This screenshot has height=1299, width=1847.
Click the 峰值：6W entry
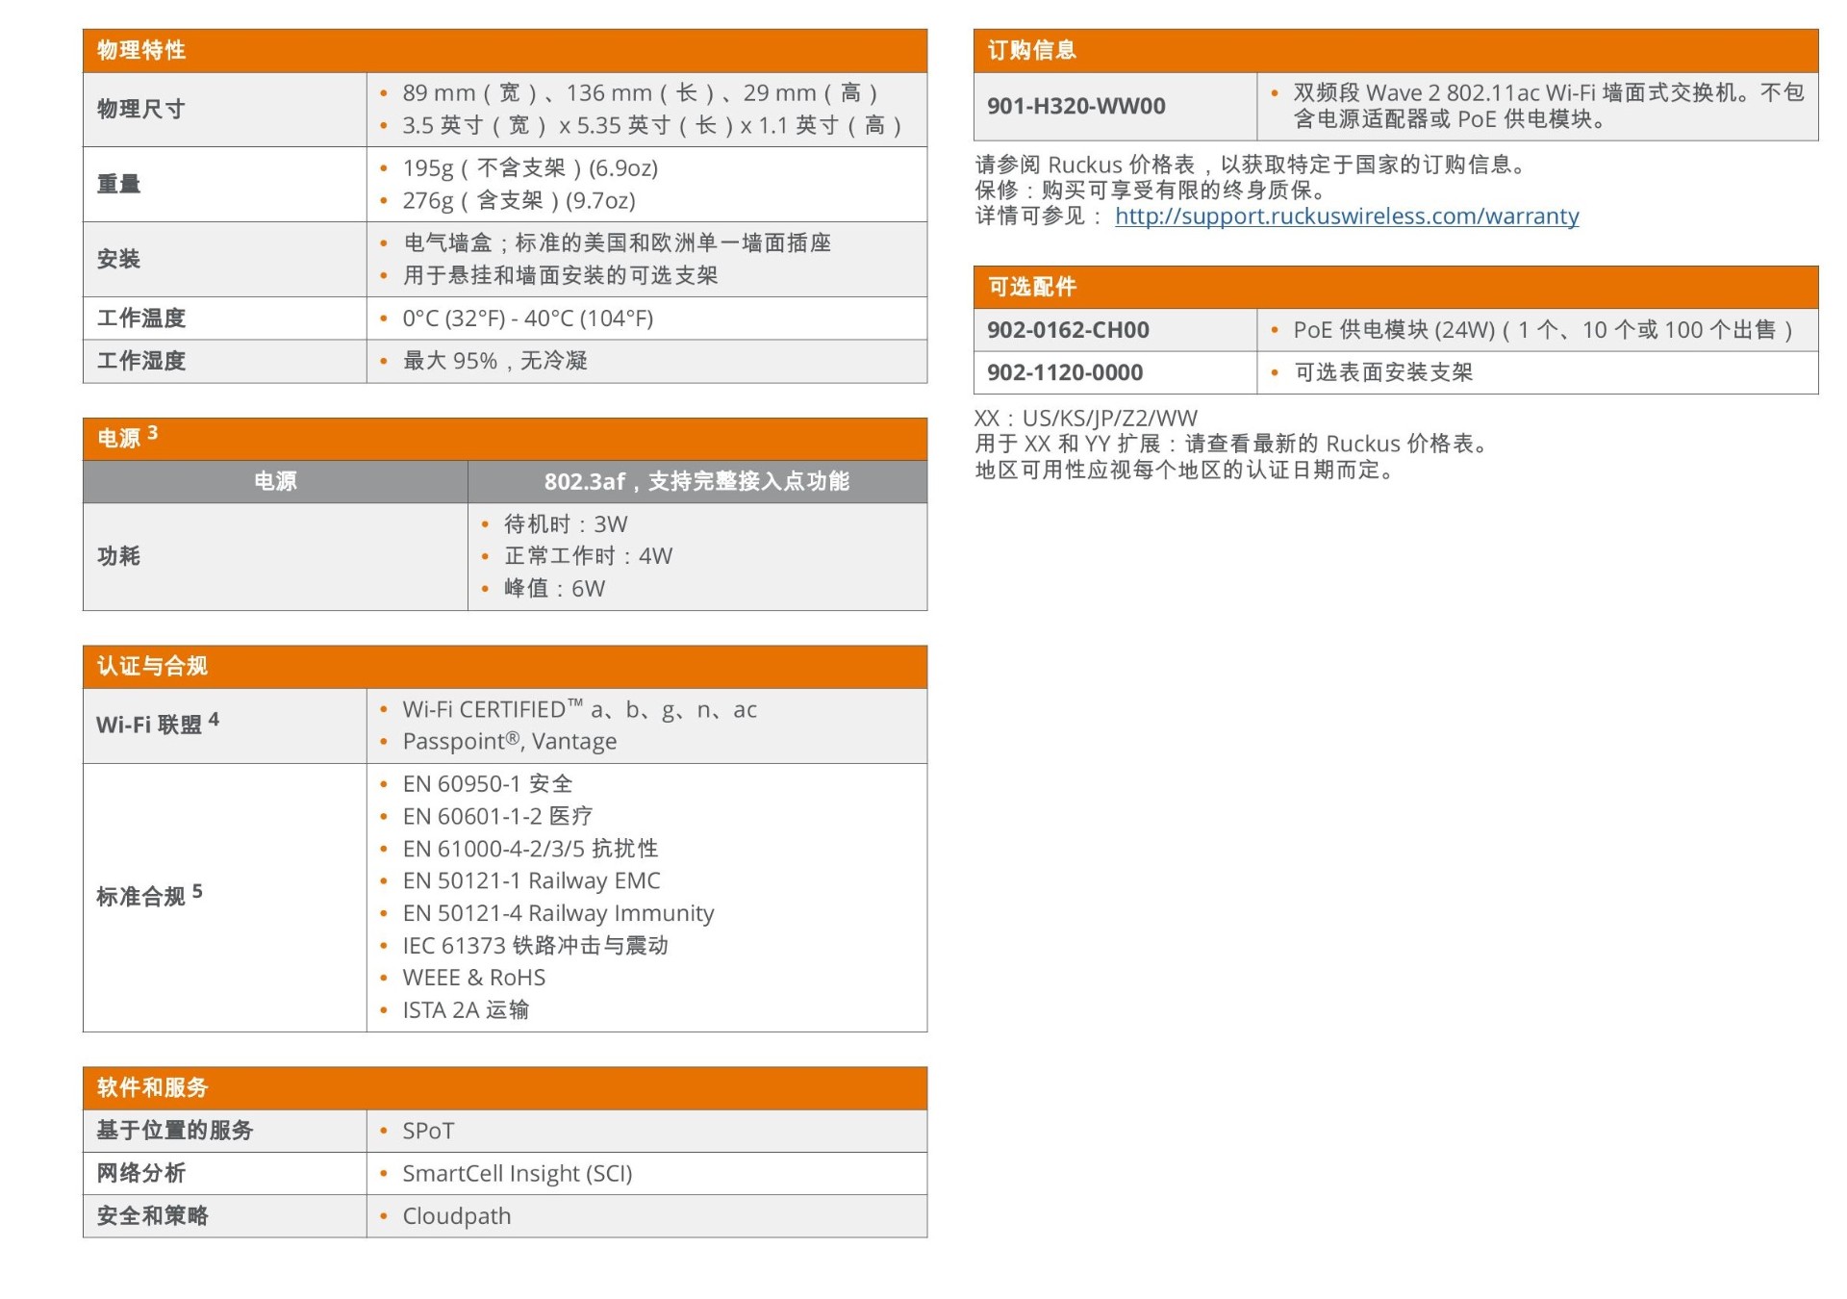pyautogui.click(x=555, y=589)
